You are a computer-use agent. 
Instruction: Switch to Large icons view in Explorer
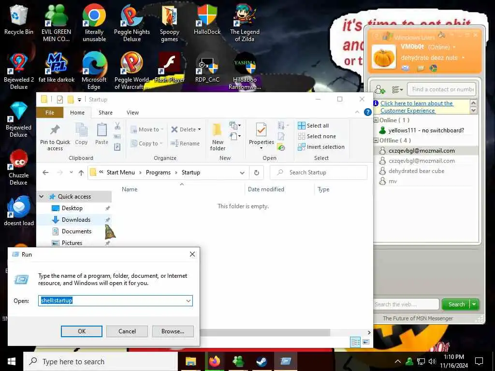tap(366, 342)
